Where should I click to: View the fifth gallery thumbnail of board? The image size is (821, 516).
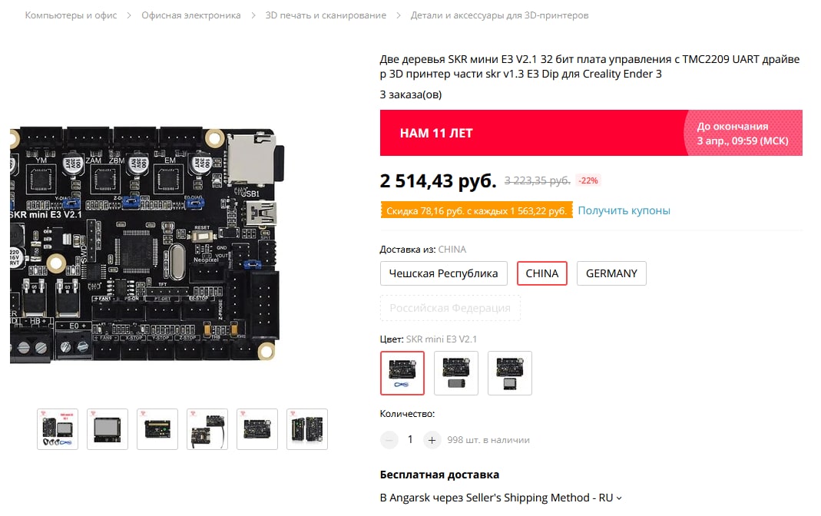pyautogui.click(x=257, y=429)
